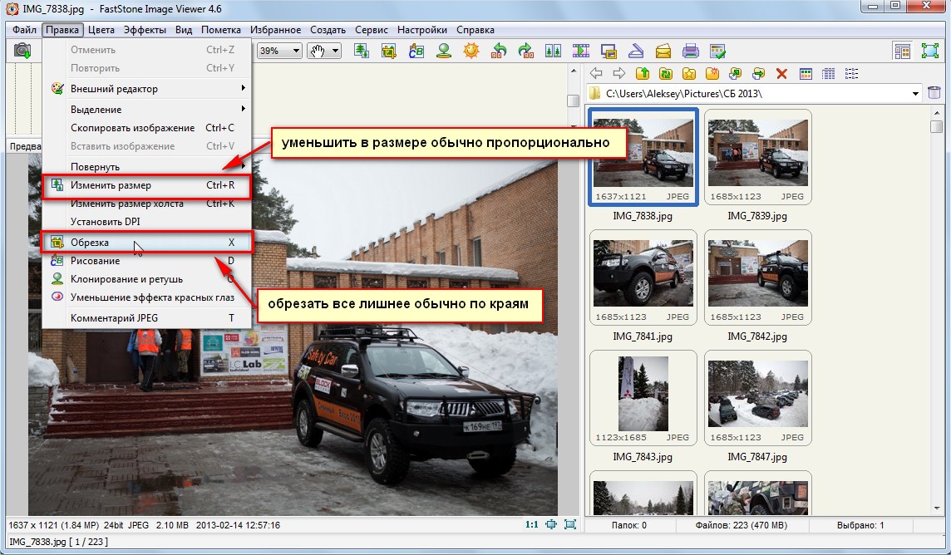Toggle the full screen view icon
This screenshot has width=951, height=555.
[930, 52]
